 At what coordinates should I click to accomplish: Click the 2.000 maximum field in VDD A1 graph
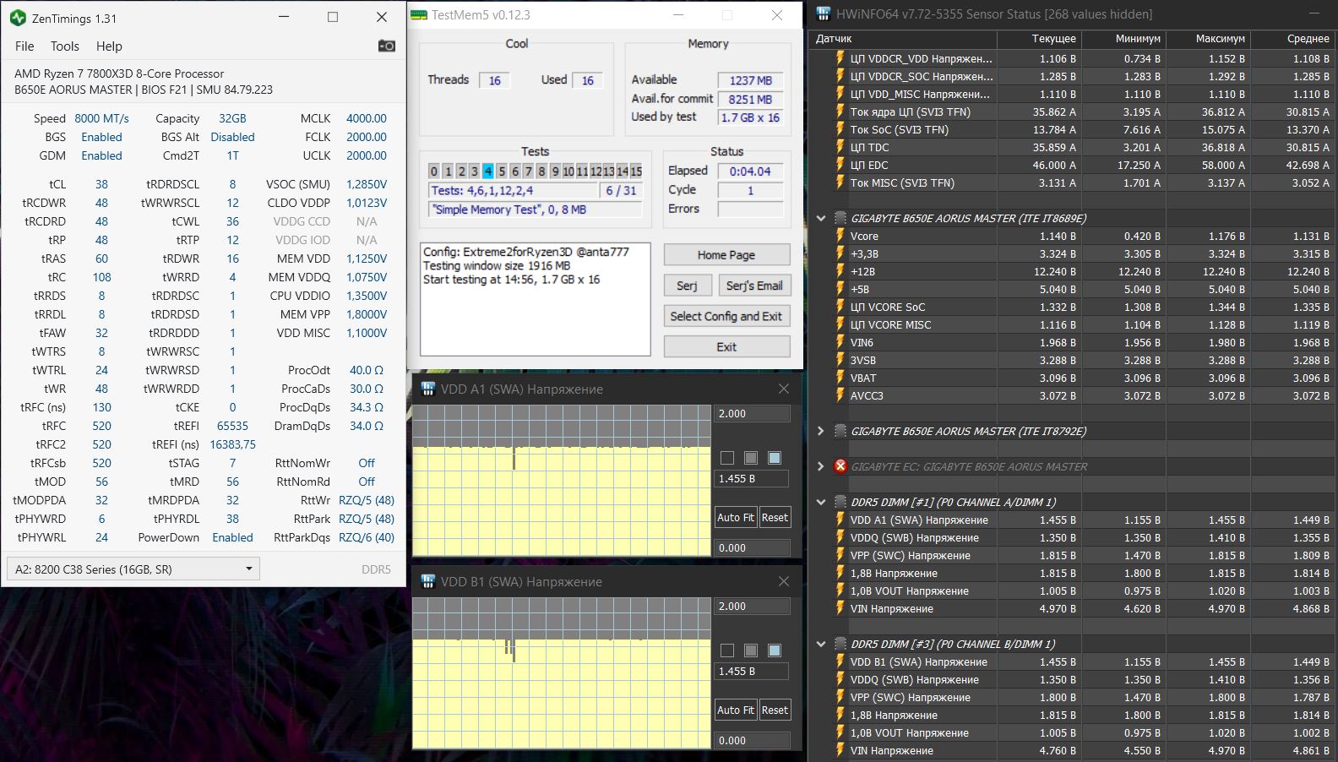[752, 414]
